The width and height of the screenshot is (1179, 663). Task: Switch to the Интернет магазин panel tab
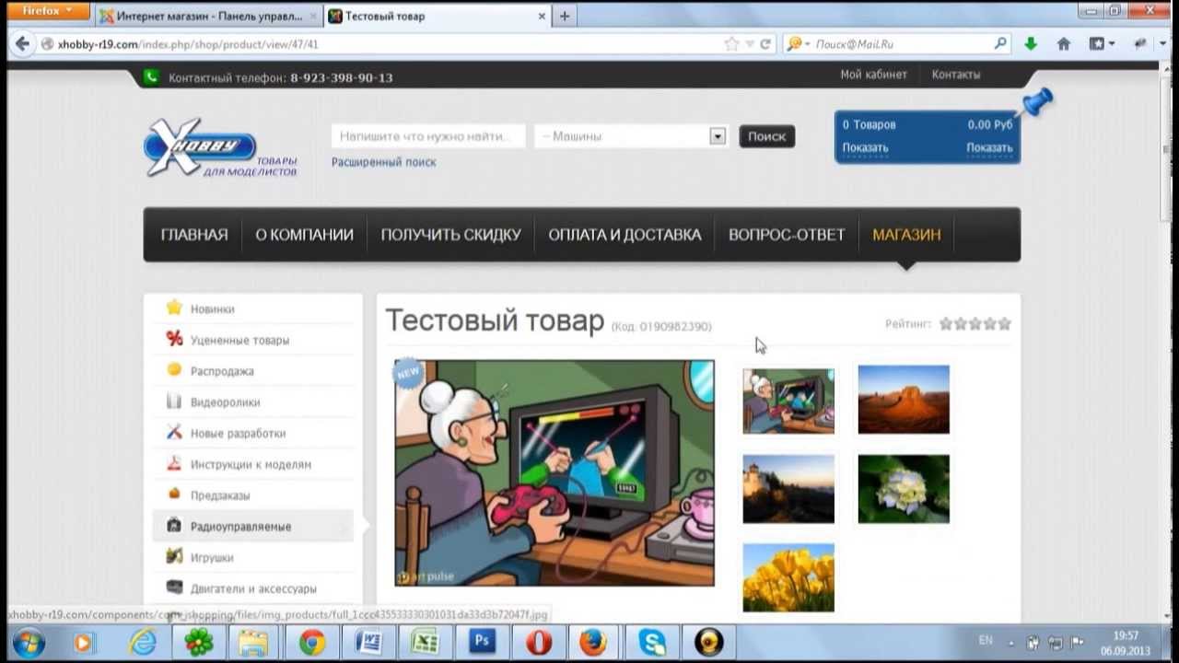(207, 16)
